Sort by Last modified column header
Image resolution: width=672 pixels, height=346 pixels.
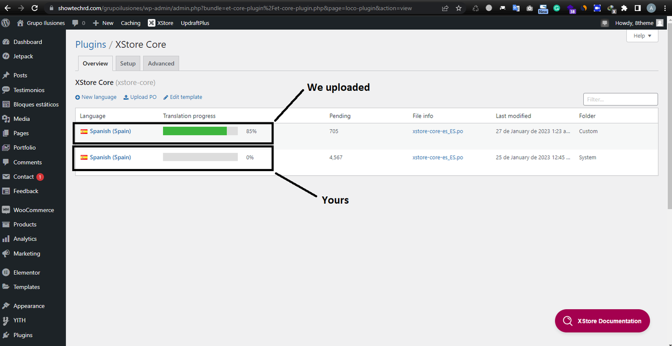[513, 116]
